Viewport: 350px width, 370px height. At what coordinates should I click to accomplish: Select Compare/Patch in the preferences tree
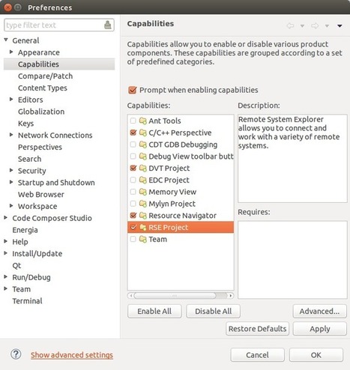tap(45, 76)
